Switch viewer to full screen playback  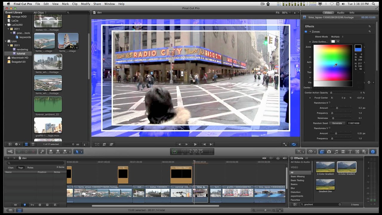click(x=285, y=144)
